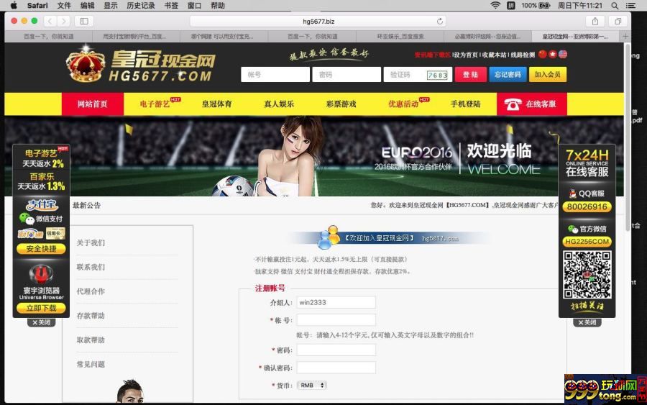Viewport: 647px width, 405px height.
Task: Click the 确认密码 input field
Action: (336, 368)
